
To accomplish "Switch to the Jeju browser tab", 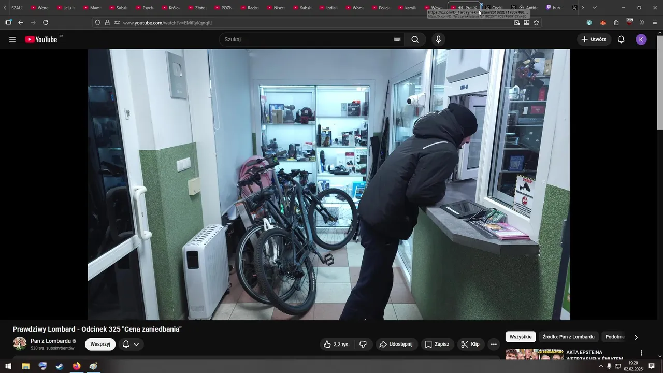I will click(x=65, y=8).
